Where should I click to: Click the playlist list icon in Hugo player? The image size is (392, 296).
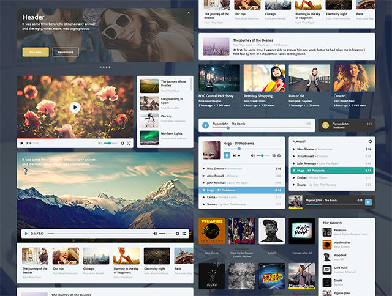[x=279, y=155]
